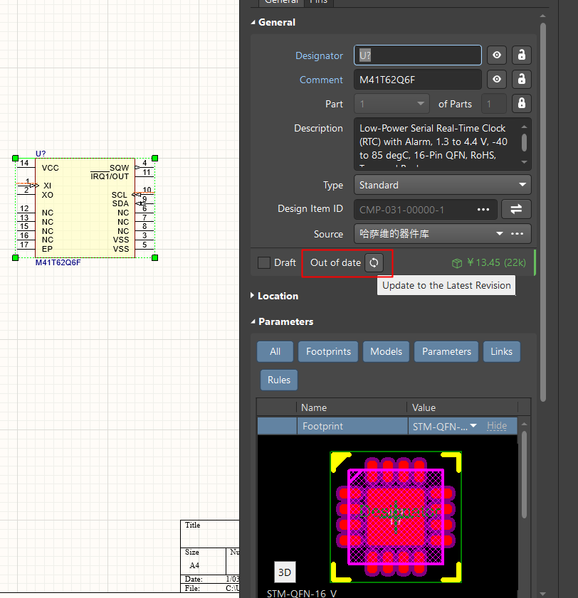Click the Value column header

click(462, 407)
